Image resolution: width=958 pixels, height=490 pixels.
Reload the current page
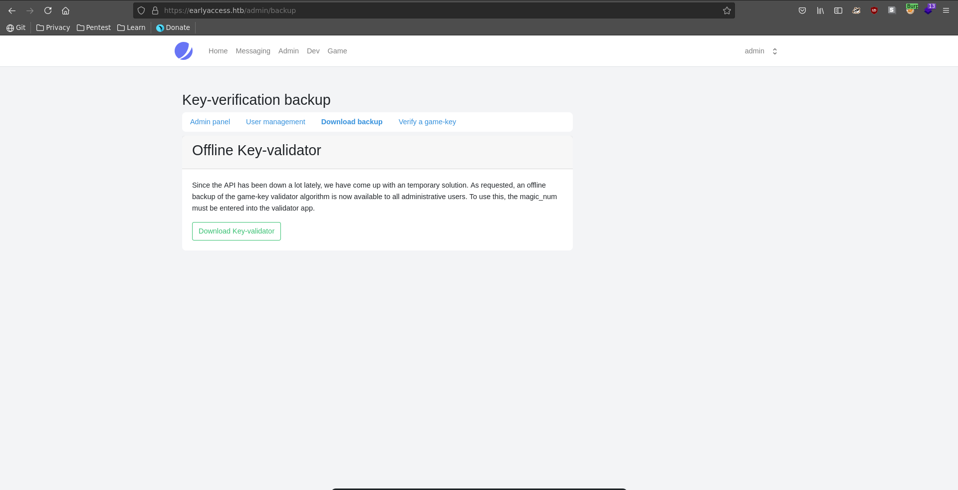(48, 10)
